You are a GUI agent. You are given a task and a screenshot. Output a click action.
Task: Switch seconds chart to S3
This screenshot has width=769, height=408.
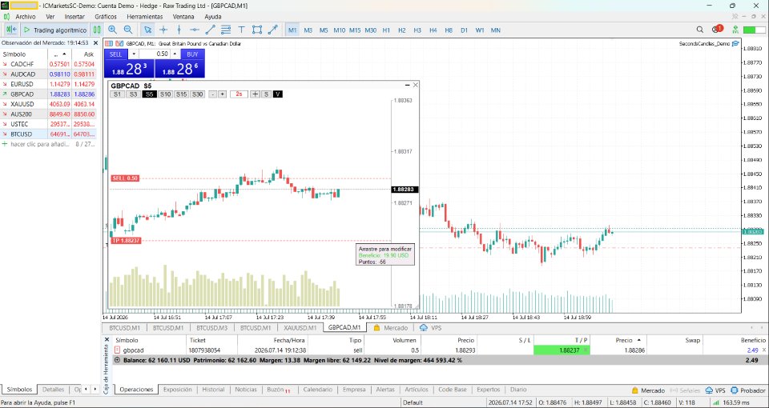tap(133, 94)
